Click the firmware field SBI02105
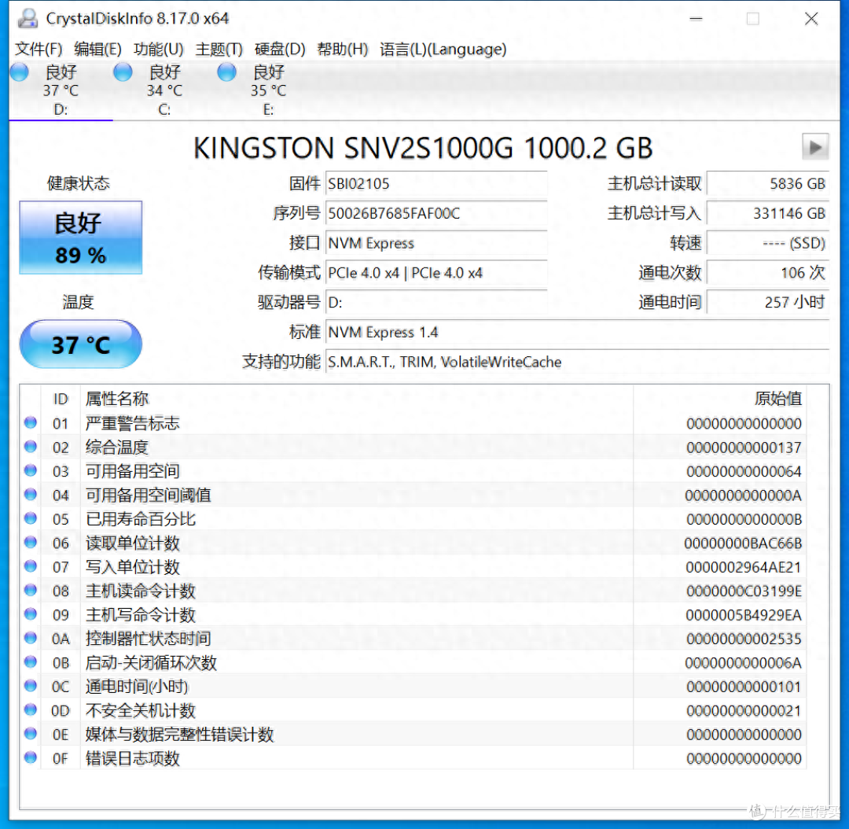The image size is (849, 829). click(x=436, y=184)
